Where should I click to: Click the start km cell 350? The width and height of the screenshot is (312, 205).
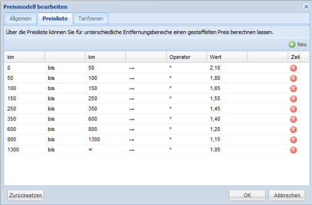click(x=24, y=119)
